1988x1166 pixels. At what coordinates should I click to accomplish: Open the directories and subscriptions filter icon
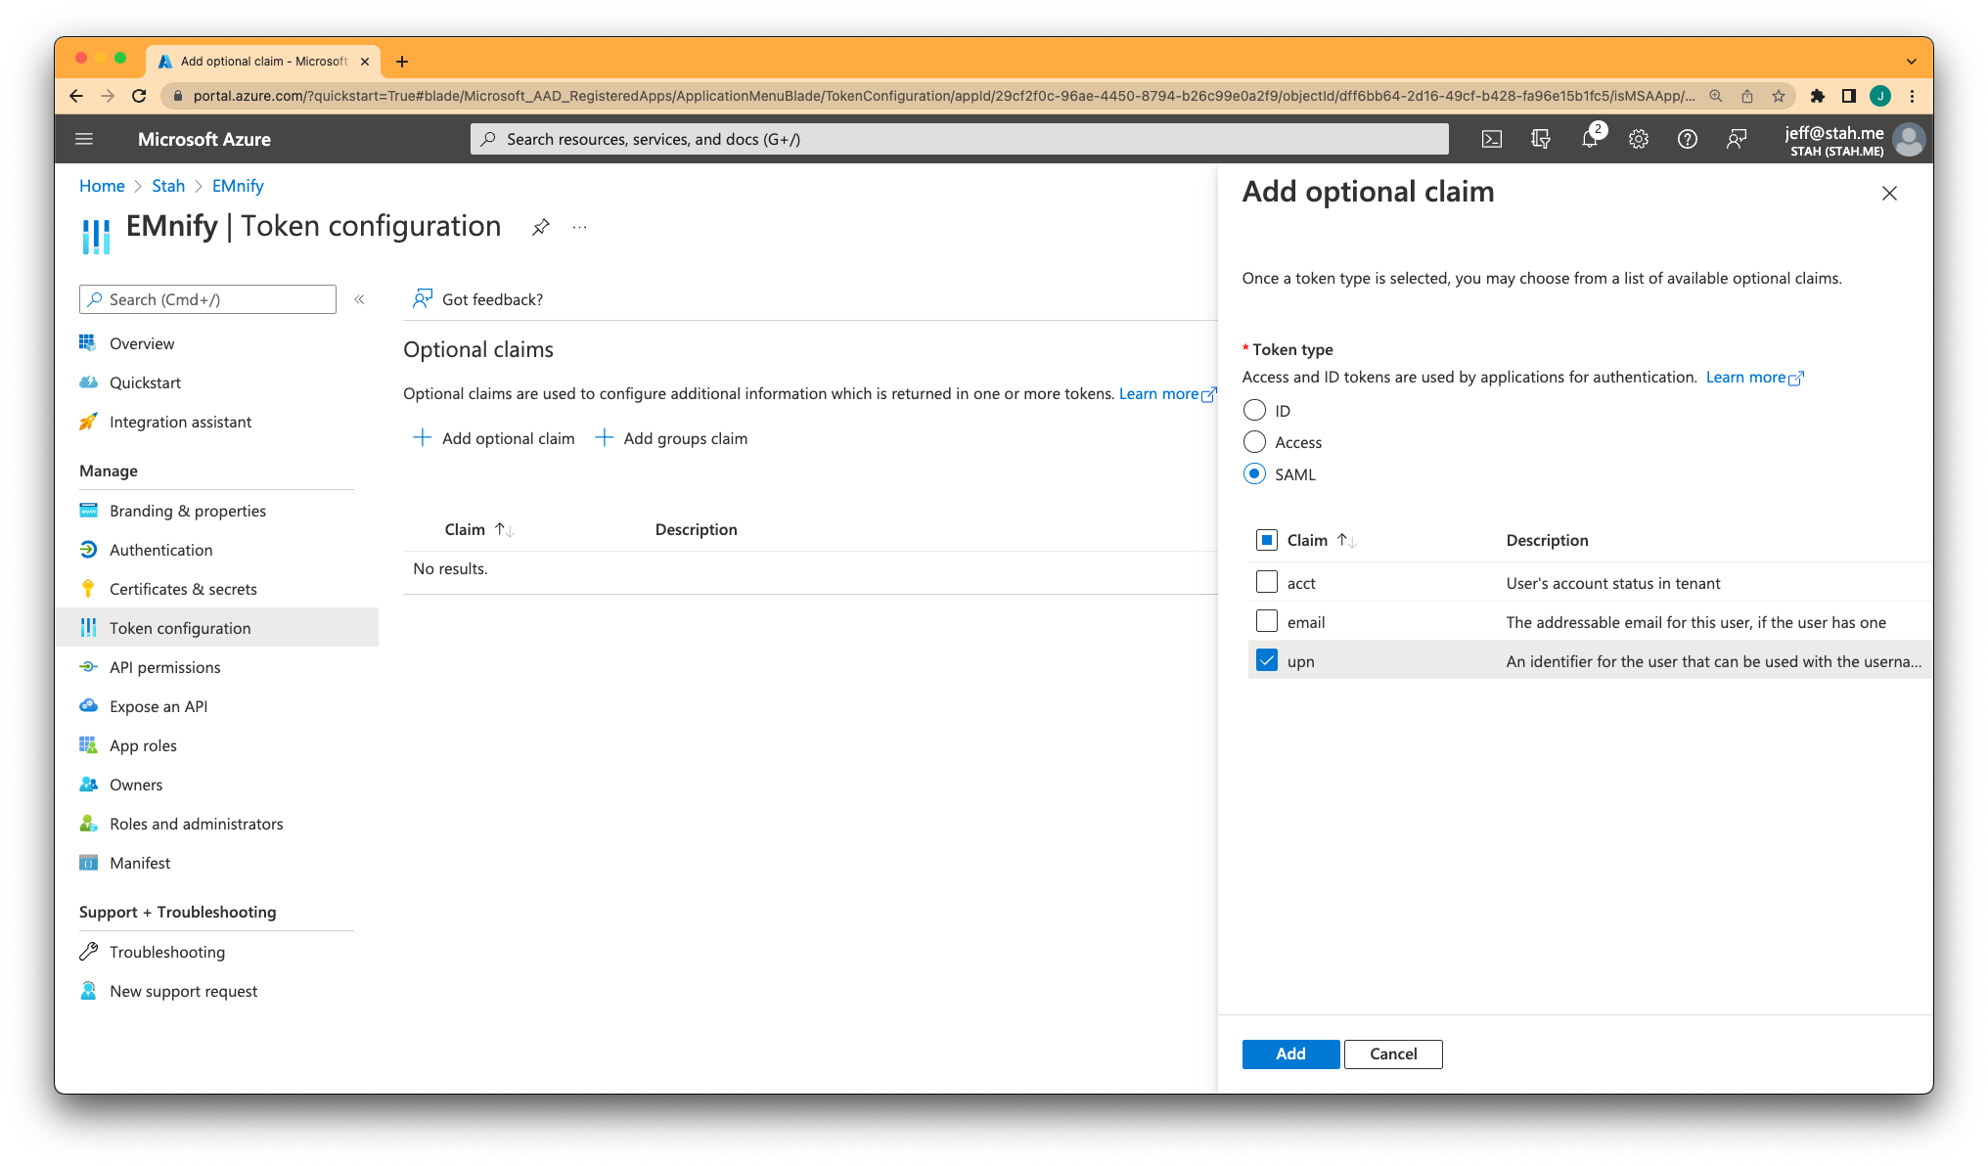(x=1541, y=139)
